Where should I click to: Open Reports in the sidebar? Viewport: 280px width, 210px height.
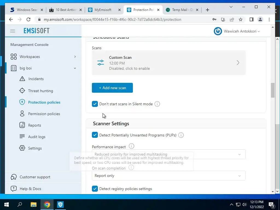(34, 125)
